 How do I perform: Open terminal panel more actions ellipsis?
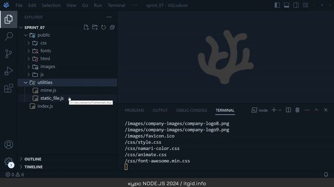tap(307, 110)
